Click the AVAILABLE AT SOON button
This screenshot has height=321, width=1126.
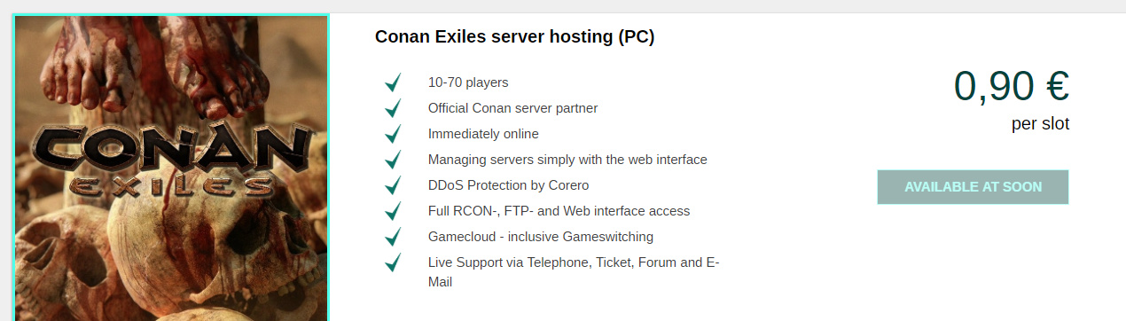click(x=973, y=187)
